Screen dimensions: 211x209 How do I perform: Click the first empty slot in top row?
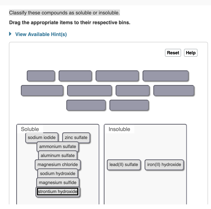41,76
